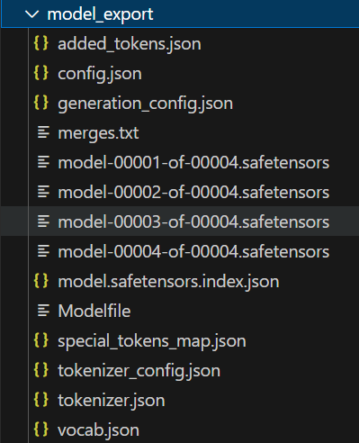Select model-00001-of-00004.safetensors
This screenshot has width=359, height=443.
coord(193,163)
